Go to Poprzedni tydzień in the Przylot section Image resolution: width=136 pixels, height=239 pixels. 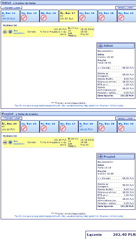click(11, 118)
